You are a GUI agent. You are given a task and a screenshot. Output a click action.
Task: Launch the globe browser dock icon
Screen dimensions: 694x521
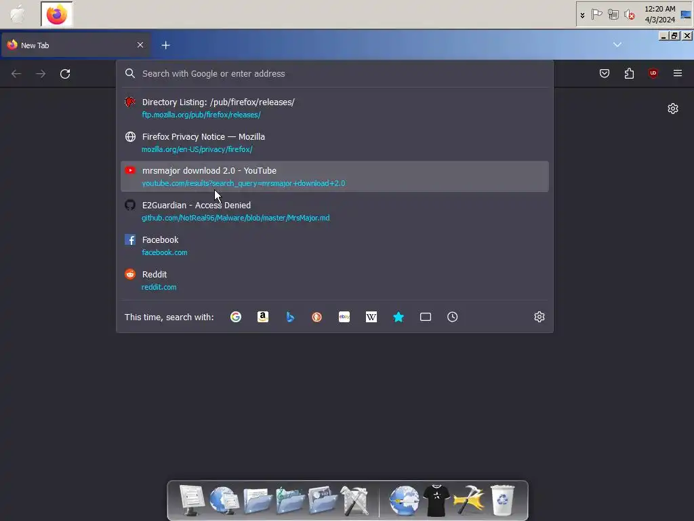click(404, 501)
